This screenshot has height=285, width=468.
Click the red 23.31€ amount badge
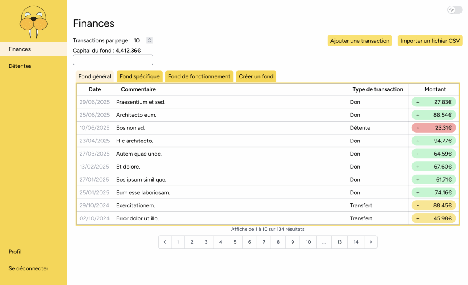pos(433,128)
